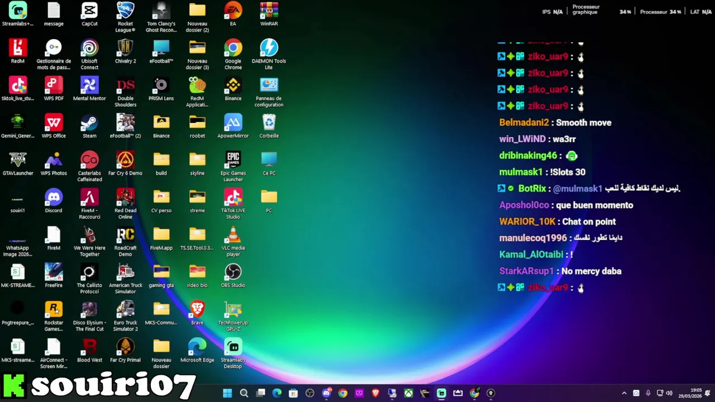Open Google Chrome desktop shortcut
The height and width of the screenshot is (402, 715).
(x=233, y=55)
